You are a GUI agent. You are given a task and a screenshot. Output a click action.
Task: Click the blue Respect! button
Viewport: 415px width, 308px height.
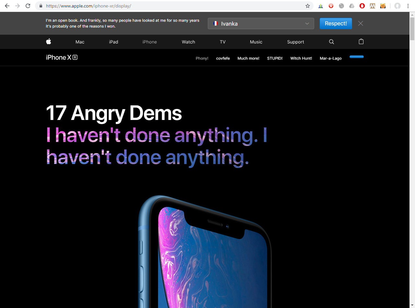point(336,23)
